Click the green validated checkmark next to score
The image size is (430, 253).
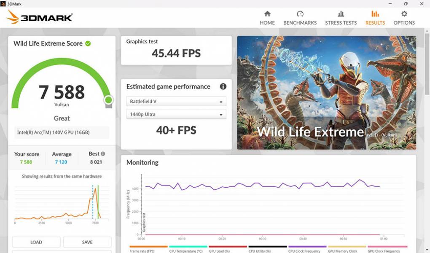[x=88, y=43]
